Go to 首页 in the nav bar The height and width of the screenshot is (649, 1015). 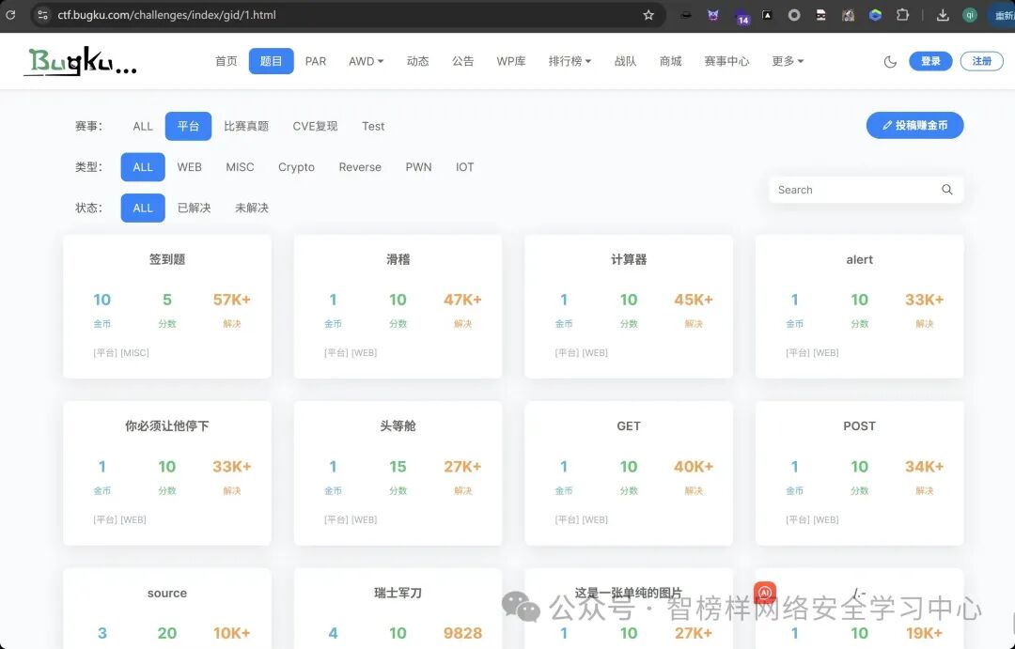226,61
